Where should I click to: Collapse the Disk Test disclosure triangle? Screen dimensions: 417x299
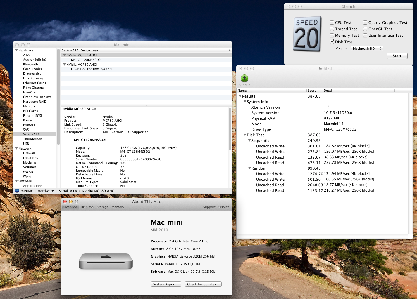[245, 135]
